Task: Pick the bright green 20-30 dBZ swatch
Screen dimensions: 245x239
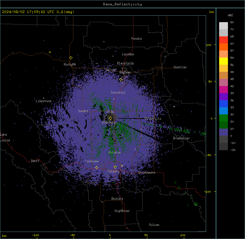Action: [x=223, y=118]
